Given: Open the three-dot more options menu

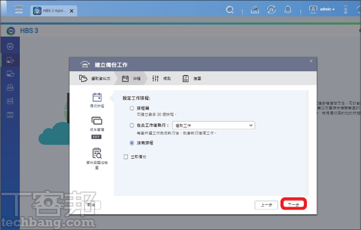Looking at the screenshot, I should (x=345, y=10).
